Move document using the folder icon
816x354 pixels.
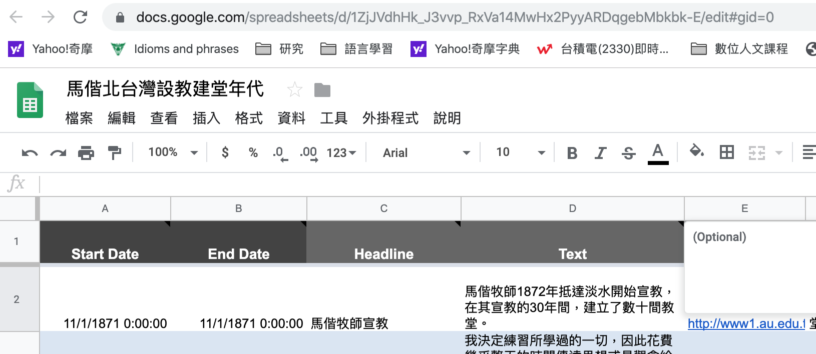click(322, 90)
